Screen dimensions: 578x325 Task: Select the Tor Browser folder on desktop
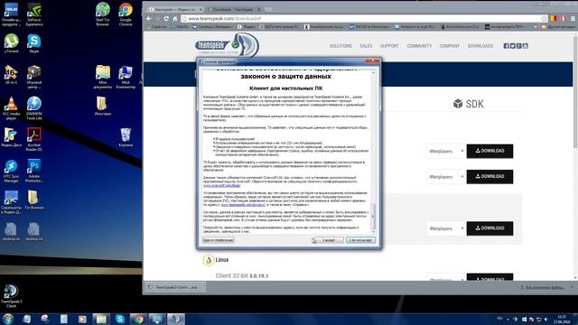tap(34, 200)
